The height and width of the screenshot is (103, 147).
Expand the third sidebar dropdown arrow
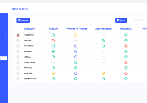[6, 40]
